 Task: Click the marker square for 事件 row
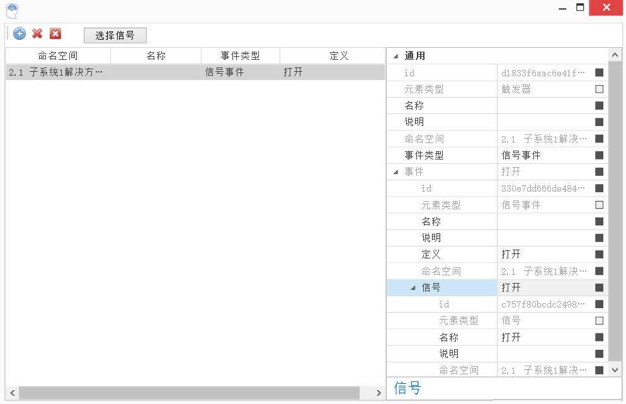tap(600, 172)
